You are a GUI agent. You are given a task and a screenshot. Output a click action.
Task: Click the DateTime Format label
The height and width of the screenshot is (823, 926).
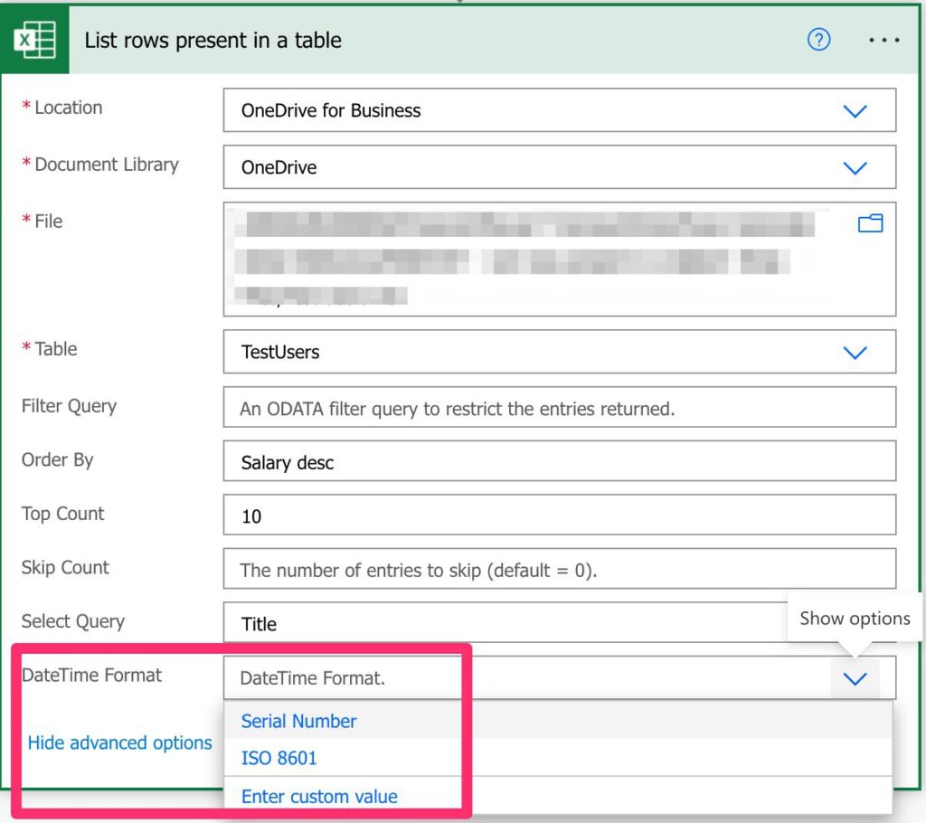pos(91,675)
